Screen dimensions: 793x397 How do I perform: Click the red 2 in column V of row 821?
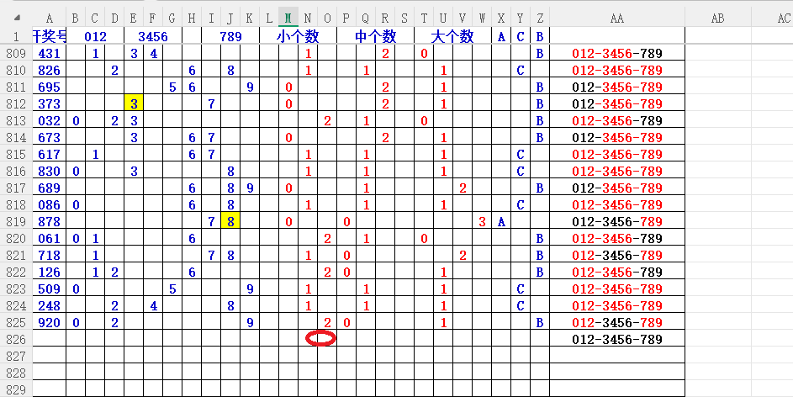(463, 255)
